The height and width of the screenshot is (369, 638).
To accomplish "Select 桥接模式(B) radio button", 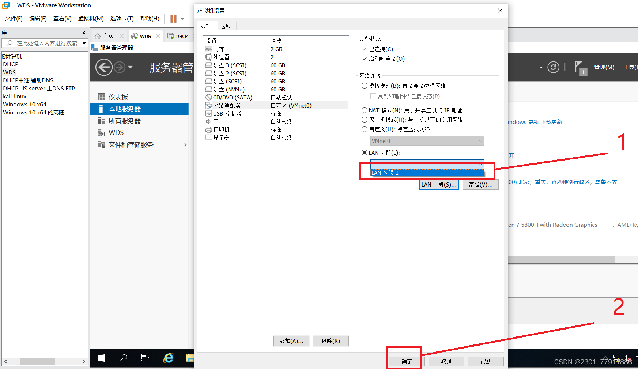I will pyautogui.click(x=364, y=86).
